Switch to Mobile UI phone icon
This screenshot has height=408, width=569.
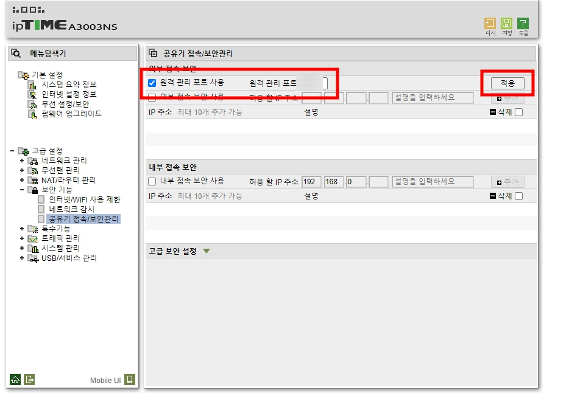[x=130, y=379]
